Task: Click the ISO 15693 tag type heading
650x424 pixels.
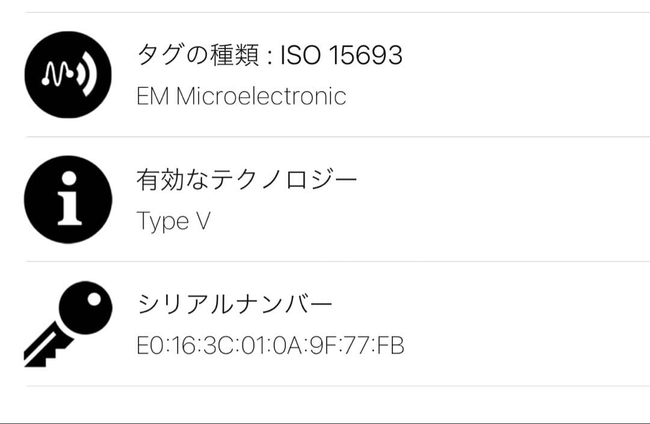Action: (x=271, y=54)
